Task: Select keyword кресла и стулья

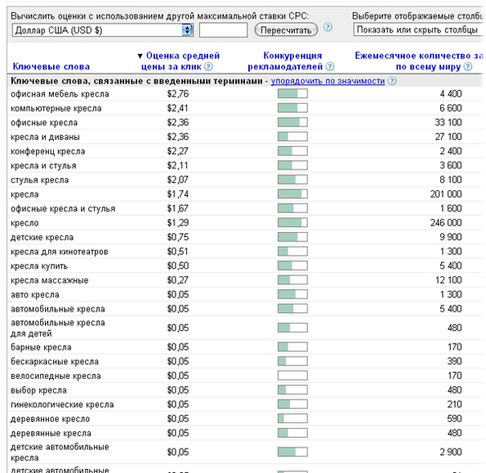Action: pyautogui.click(x=43, y=166)
